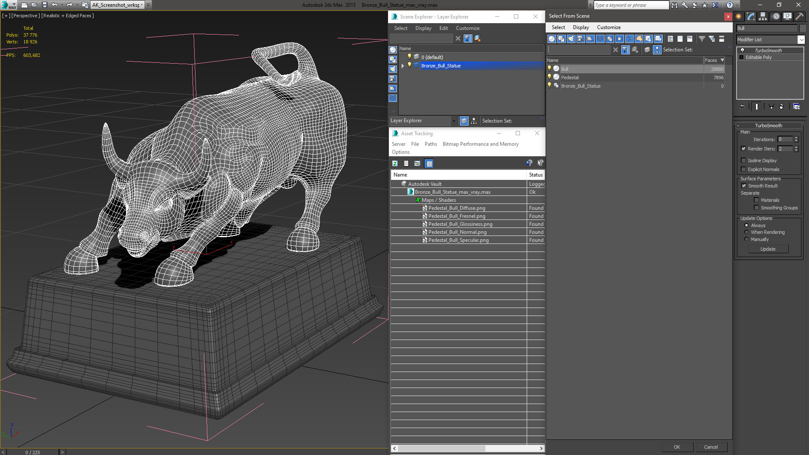Open Bitmap Performance and Memory menu
Viewport: 809px width, 455px height.
[480, 144]
